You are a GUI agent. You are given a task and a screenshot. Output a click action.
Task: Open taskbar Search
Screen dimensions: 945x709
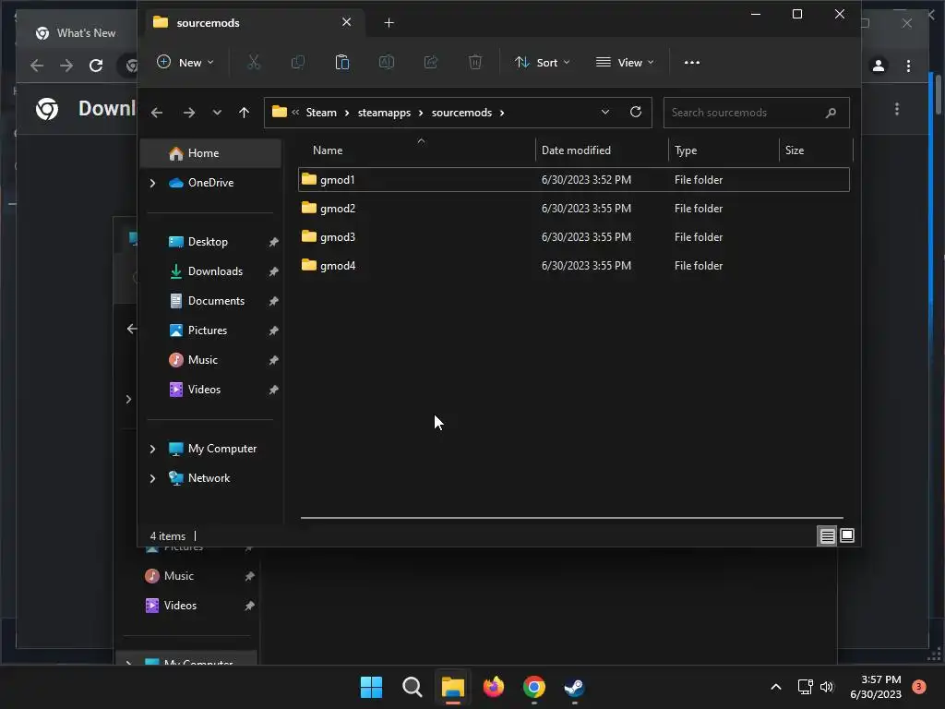[413, 687]
